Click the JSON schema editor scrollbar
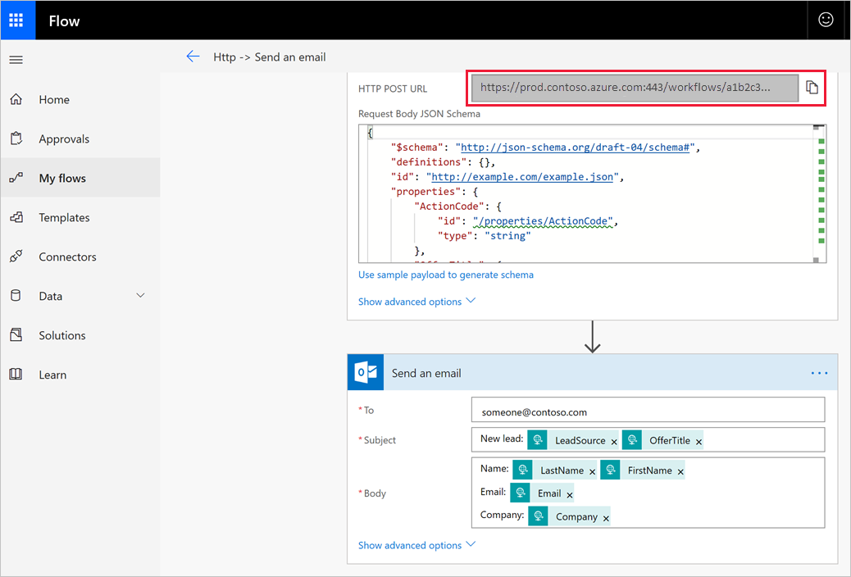Screen dimensions: 851x577 820,193
